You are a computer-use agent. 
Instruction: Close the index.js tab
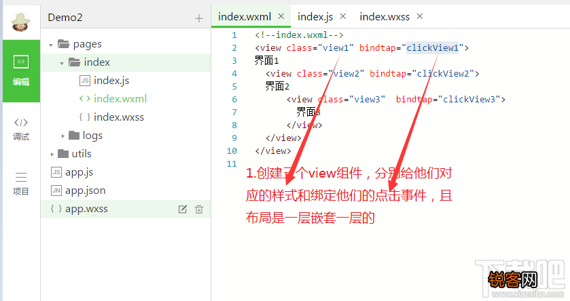pos(342,16)
